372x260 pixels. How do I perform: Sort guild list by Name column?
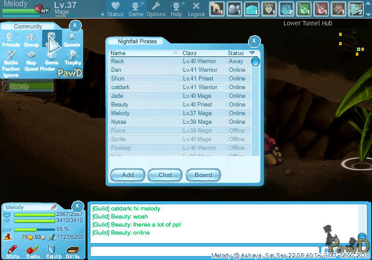(144, 53)
